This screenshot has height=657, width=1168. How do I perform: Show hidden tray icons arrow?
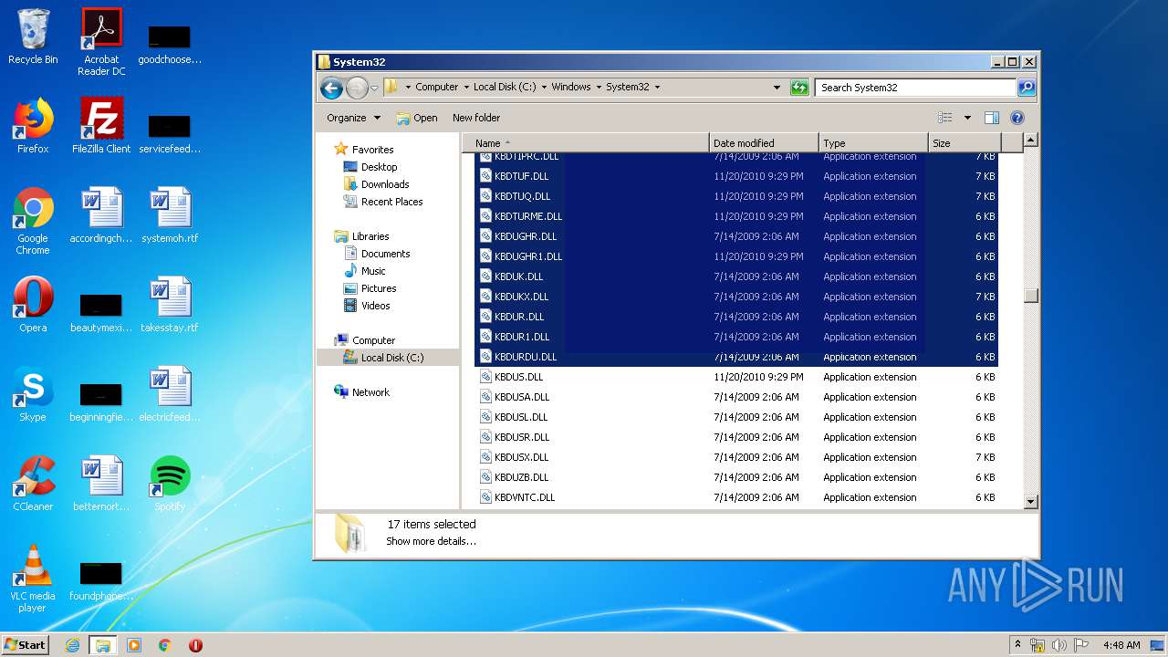point(1018,644)
